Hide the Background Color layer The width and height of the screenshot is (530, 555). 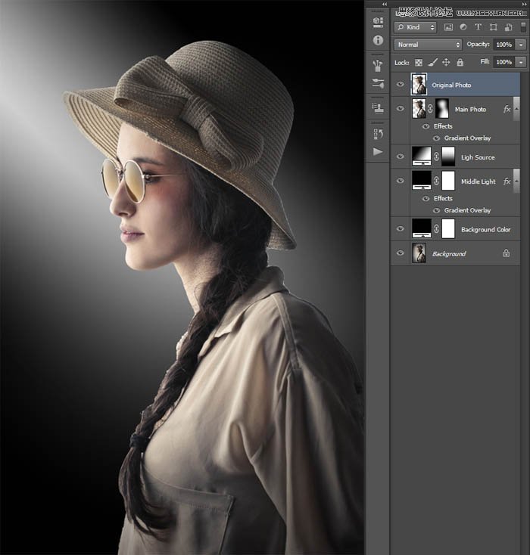[x=401, y=229]
